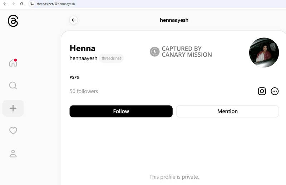Reload the page with browser refresh icon

(x=22, y=4)
